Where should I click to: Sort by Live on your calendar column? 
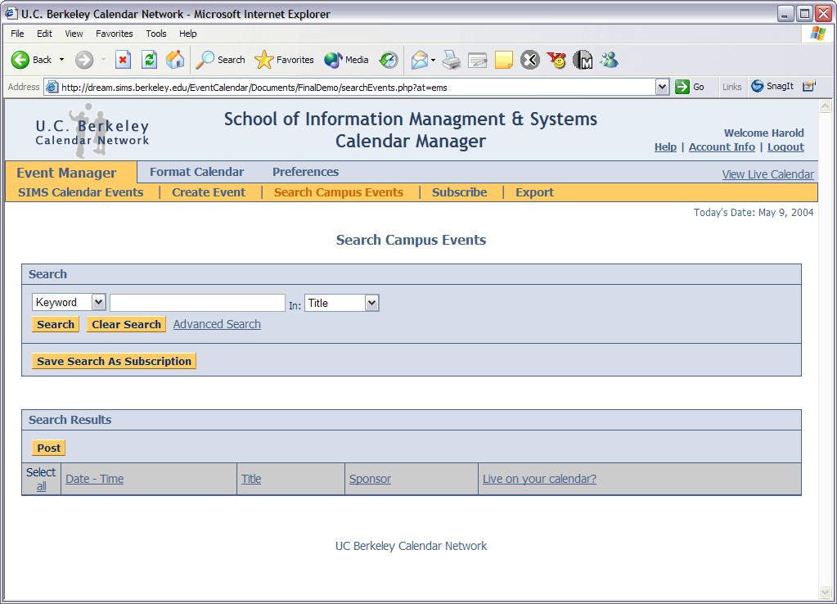click(x=539, y=479)
